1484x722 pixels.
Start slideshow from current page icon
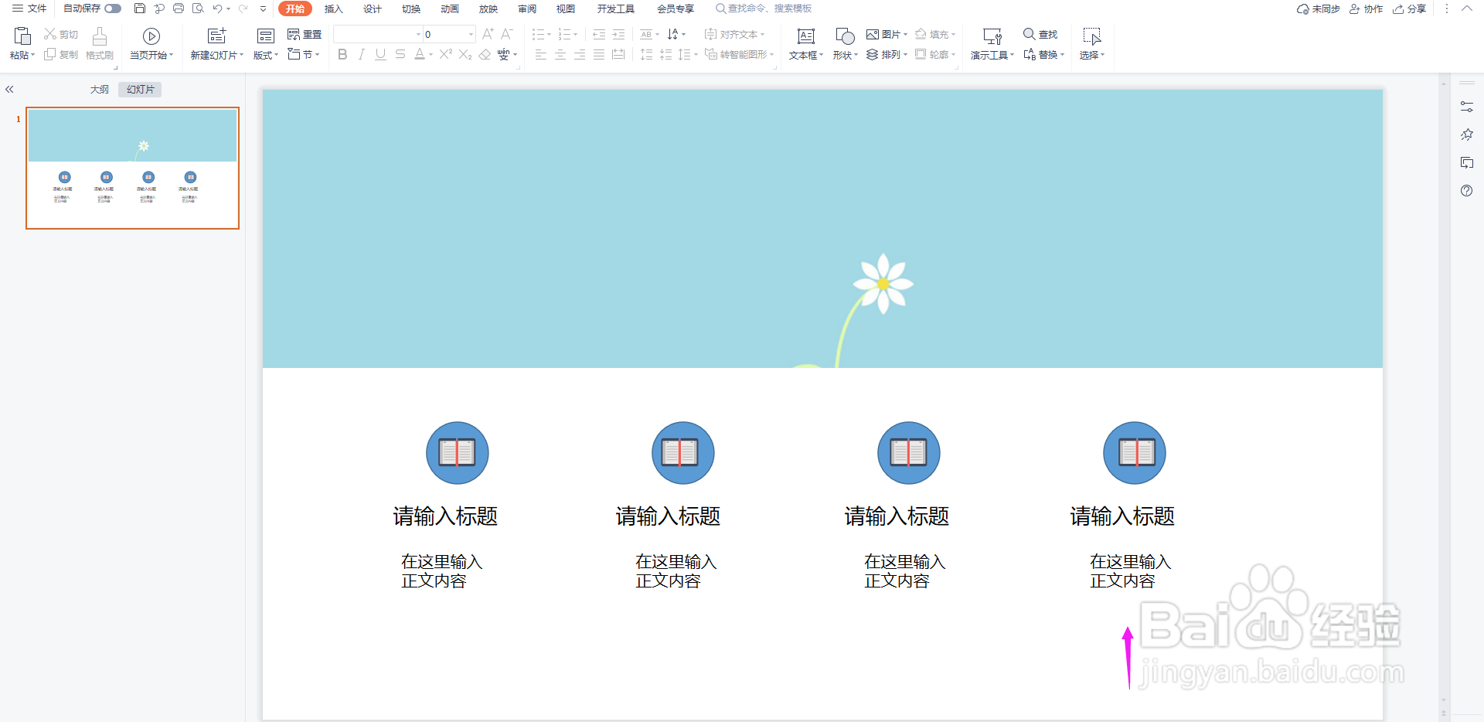click(151, 36)
